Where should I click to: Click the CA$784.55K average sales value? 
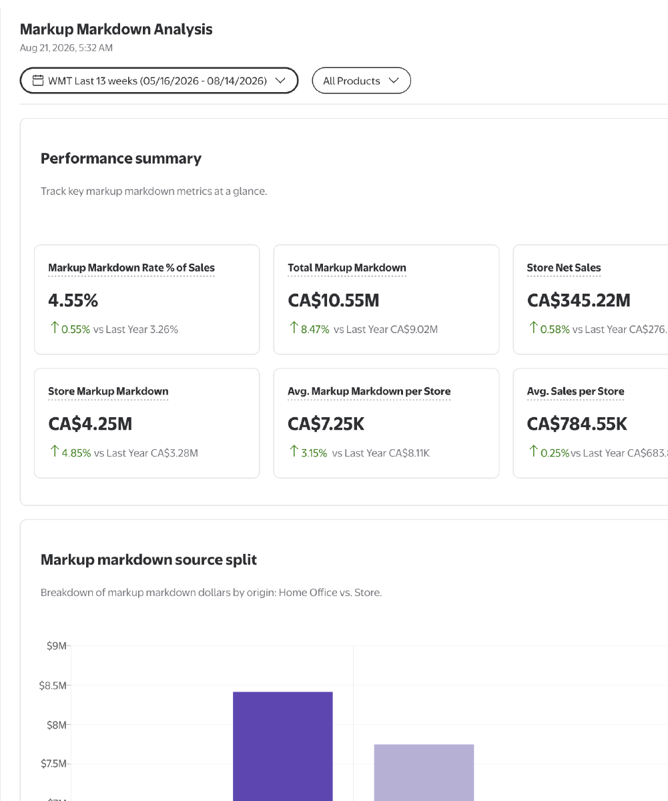577,424
